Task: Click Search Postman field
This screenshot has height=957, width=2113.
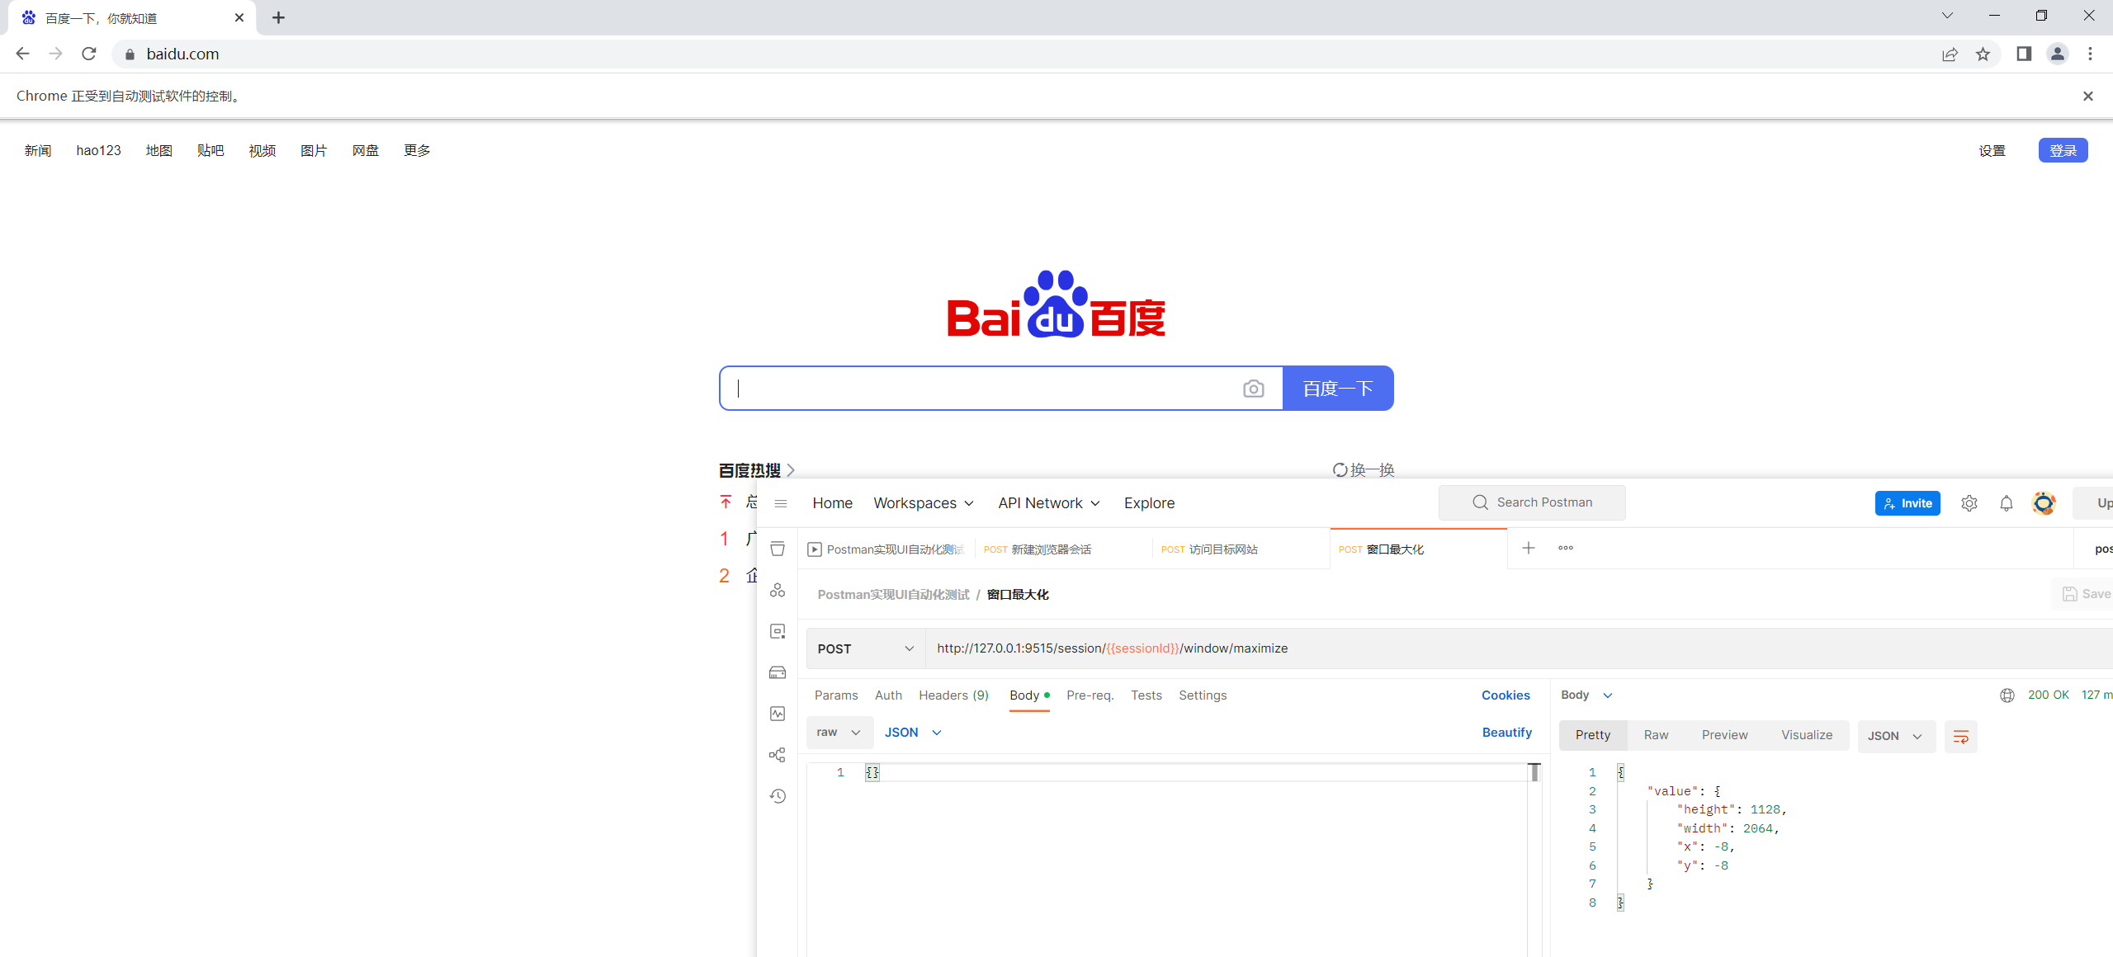Action: (x=1532, y=502)
